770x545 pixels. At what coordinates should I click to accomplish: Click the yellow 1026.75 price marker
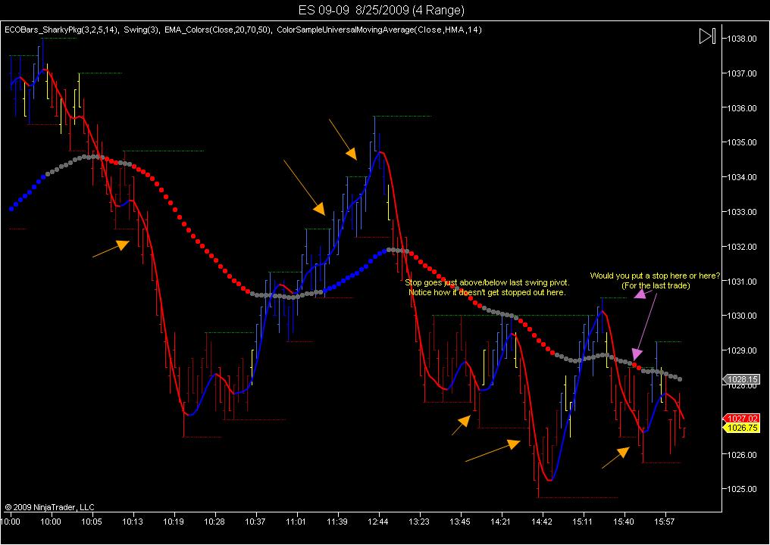tap(741, 428)
